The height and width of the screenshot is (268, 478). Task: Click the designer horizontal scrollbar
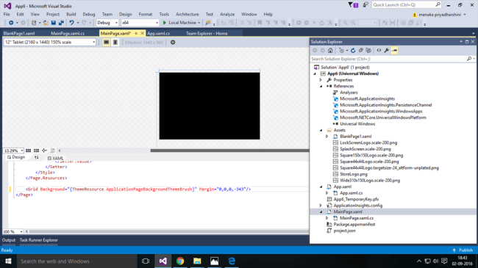click(x=229, y=151)
